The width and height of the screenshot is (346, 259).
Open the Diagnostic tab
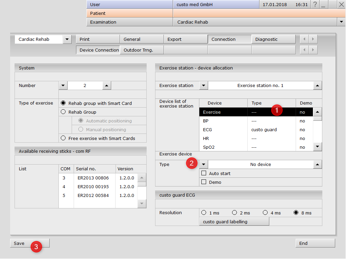coord(273,39)
